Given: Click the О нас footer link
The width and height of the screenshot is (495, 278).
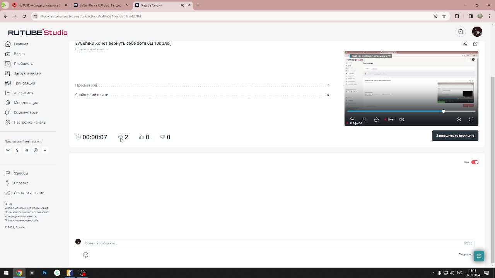Looking at the screenshot, I should [9, 204].
